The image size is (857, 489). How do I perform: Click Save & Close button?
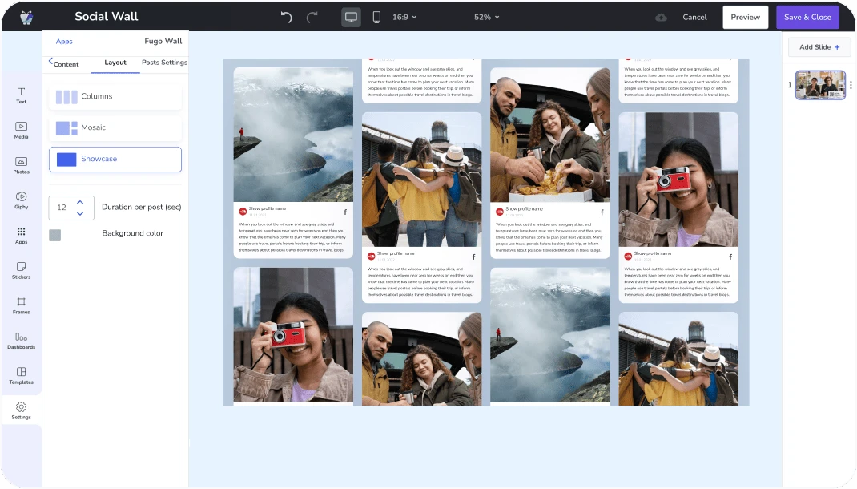[x=807, y=17]
